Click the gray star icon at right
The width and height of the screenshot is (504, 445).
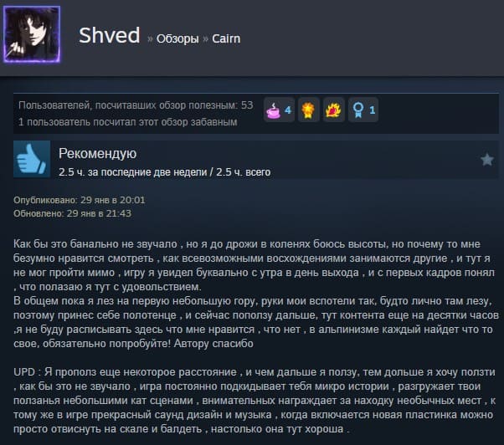coord(487,159)
